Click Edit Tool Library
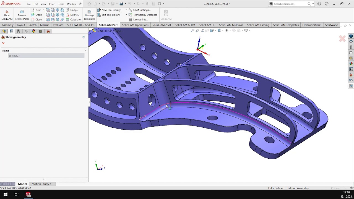 pos(108,15)
